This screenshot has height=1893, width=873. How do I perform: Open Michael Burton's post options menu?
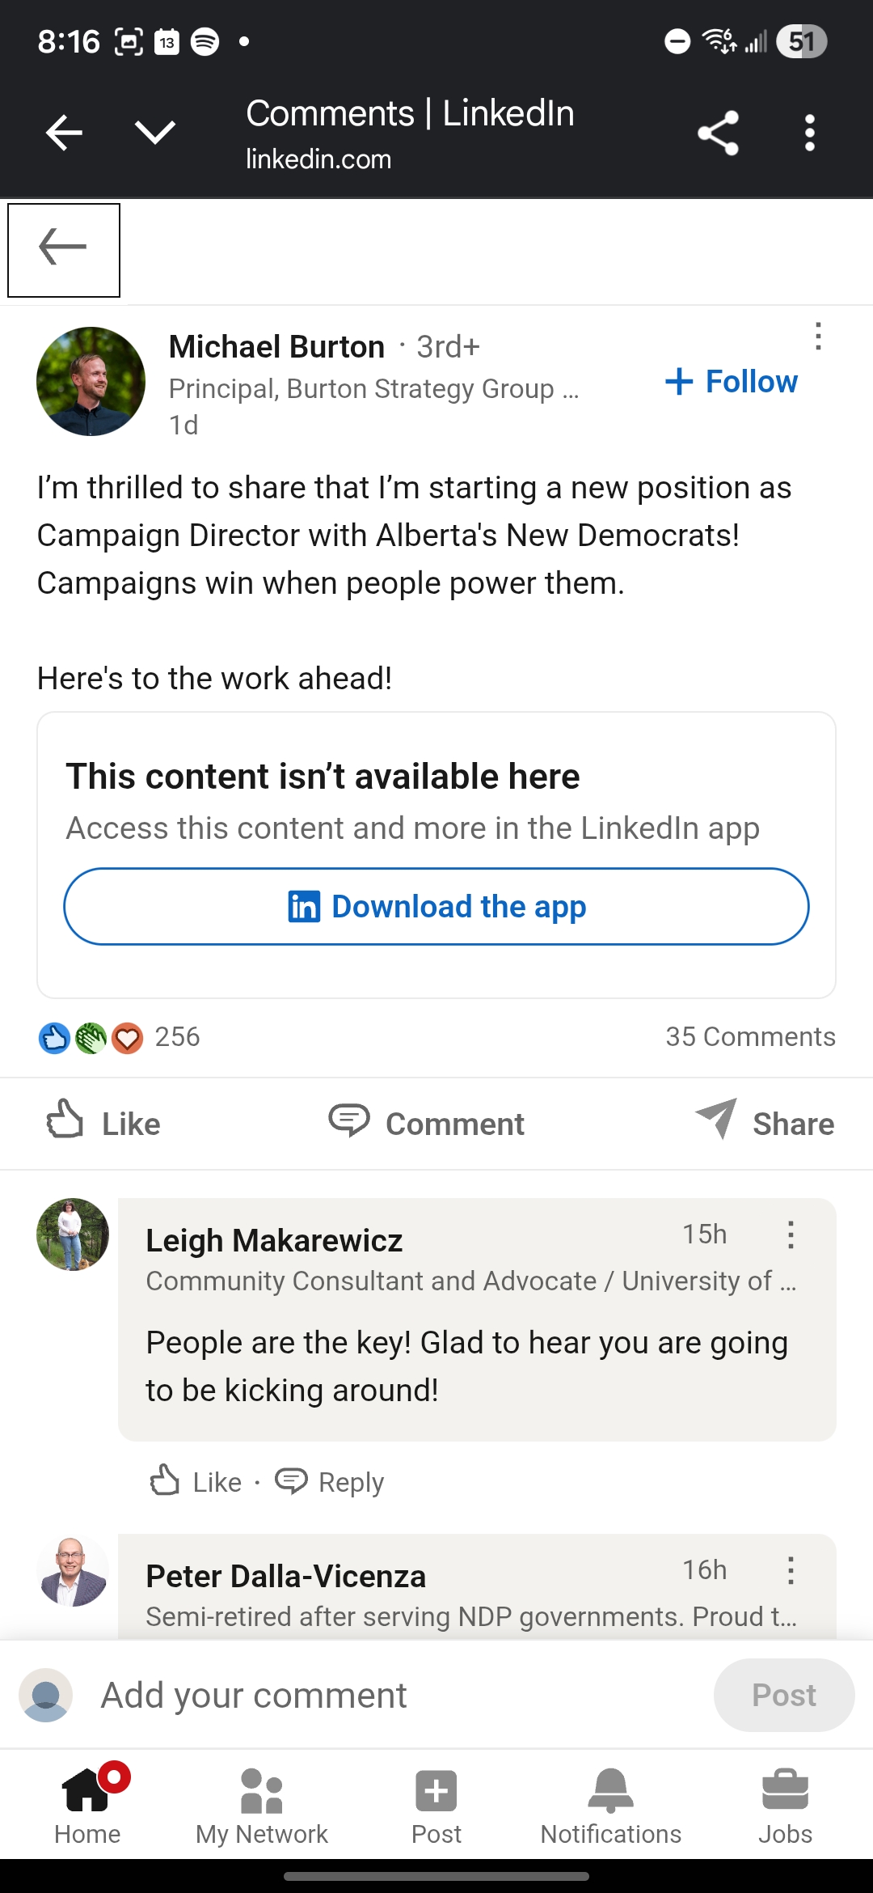(x=818, y=336)
